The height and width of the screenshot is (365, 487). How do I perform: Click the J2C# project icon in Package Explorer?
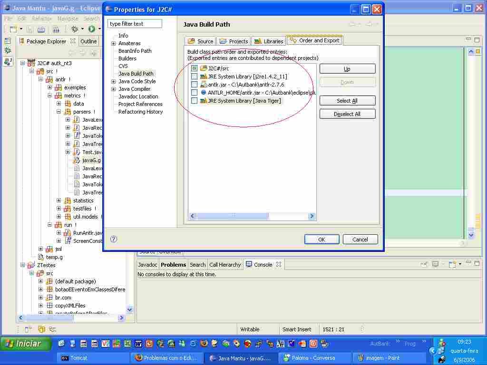click(31, 63)
